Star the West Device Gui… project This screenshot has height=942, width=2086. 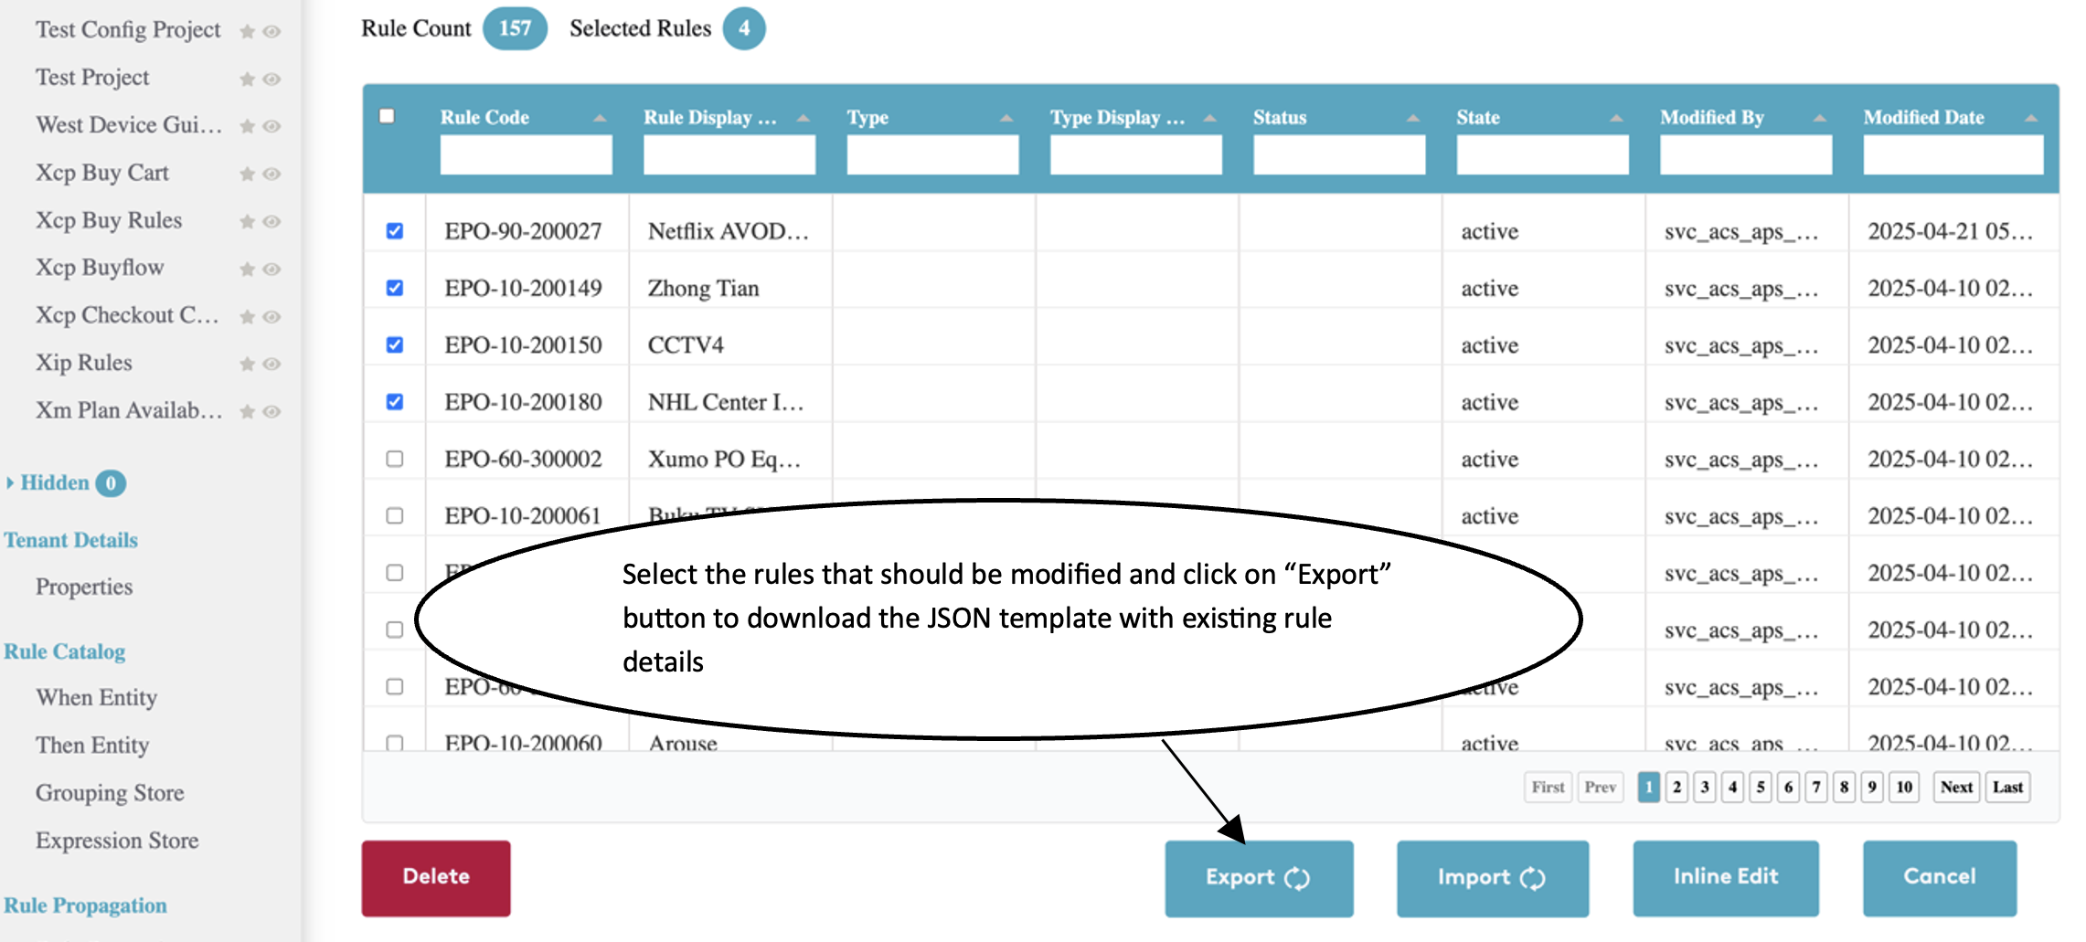(247, 126)
